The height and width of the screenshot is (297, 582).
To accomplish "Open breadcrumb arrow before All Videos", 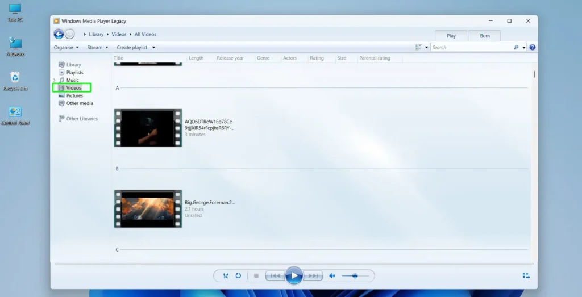I will [x=131, y=34].
